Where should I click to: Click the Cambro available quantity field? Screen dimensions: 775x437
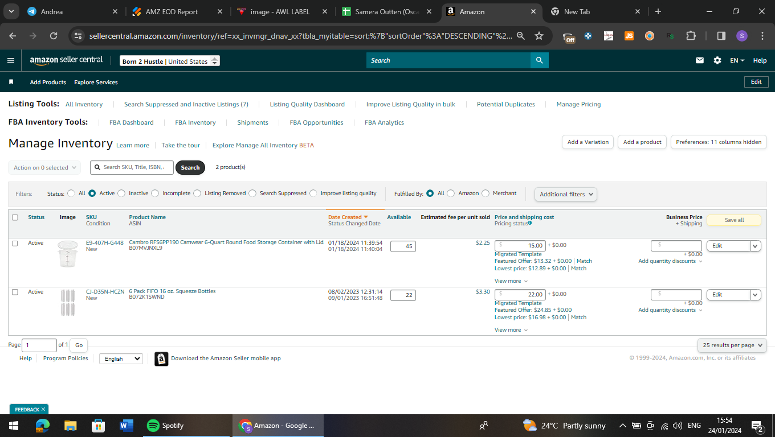coord(403,246)
